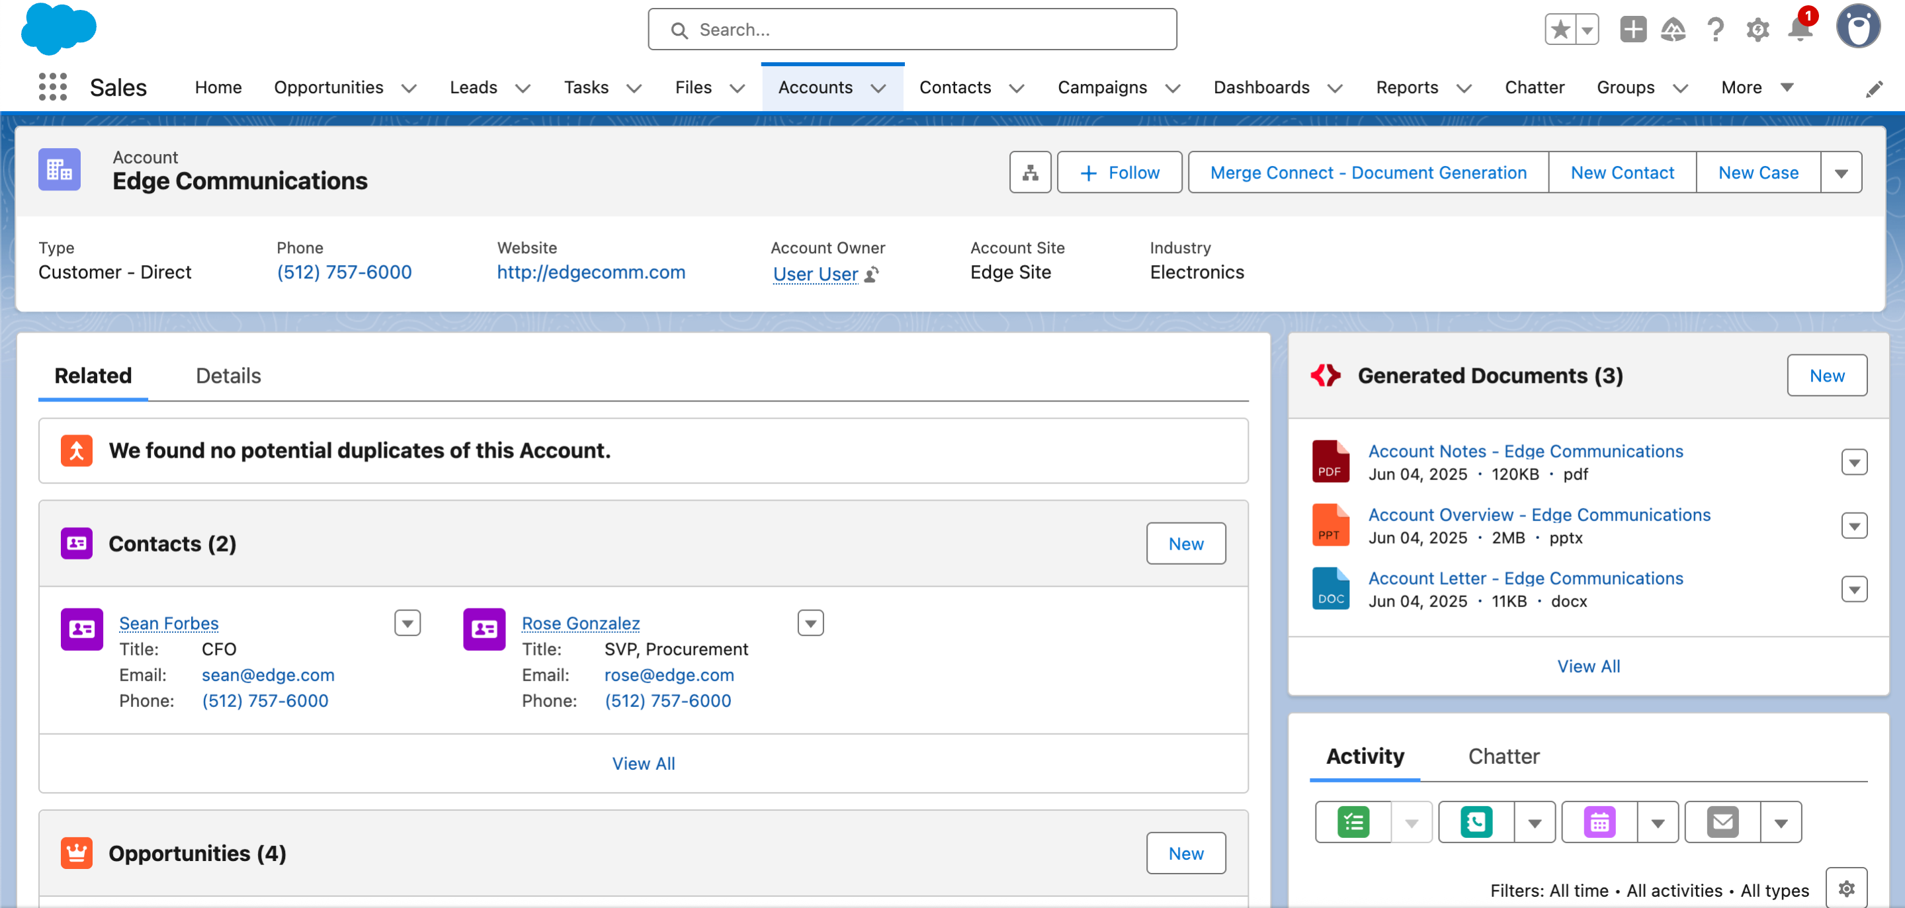Open the dropdown for Account Notes PDF
This screenshot has width=1905, height=908.
(x=1853, y=463)
